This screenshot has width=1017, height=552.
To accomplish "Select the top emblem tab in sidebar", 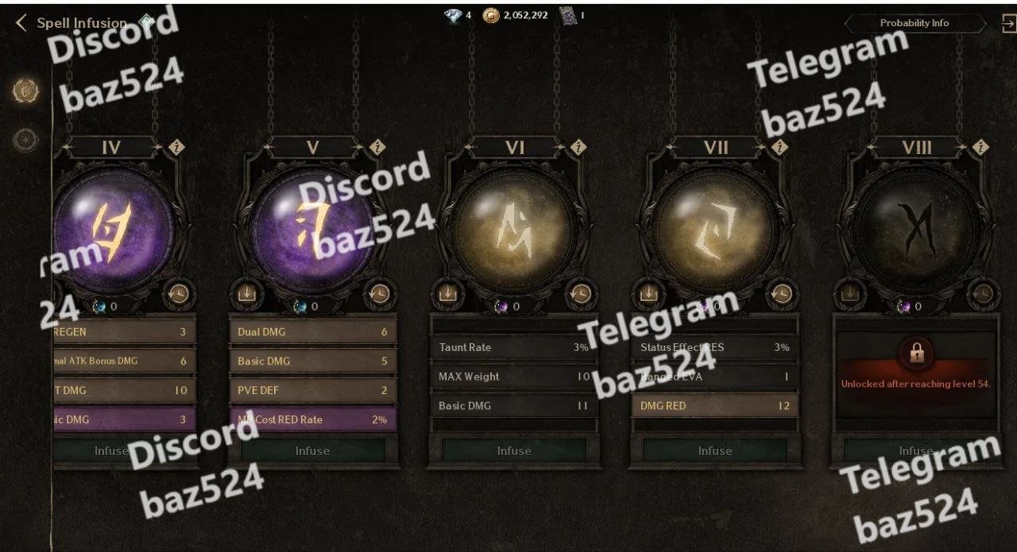I will pyautogui.click(x=25, y=91).
